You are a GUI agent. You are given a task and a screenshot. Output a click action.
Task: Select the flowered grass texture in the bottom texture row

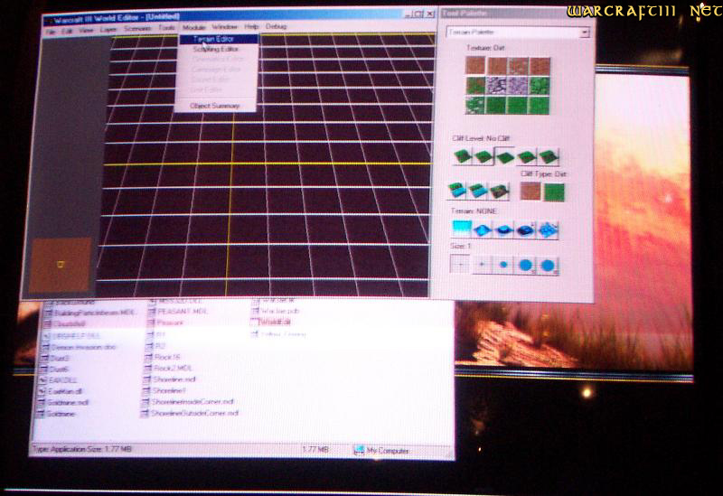[475, 105]
